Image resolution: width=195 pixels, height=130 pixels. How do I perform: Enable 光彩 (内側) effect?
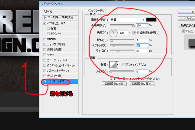point(45,50)
